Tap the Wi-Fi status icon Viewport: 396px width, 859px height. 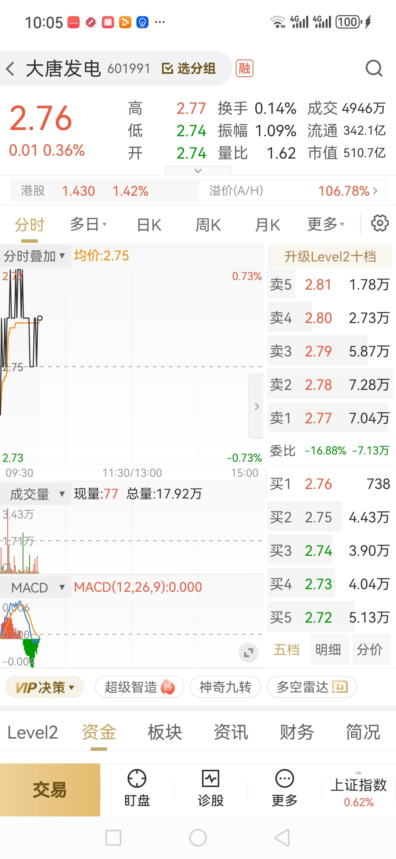pyautogui.click(x=278, y=22)
